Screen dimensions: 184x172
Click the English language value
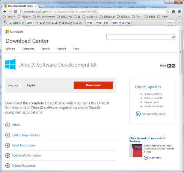(31, 85)
